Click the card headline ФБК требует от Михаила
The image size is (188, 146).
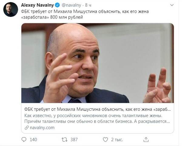pyautogui.click(x=97, y=109)
